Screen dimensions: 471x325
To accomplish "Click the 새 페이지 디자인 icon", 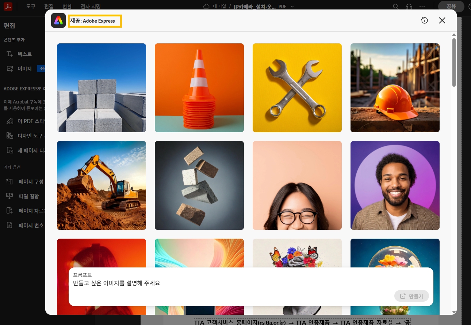I will (10, 150).
